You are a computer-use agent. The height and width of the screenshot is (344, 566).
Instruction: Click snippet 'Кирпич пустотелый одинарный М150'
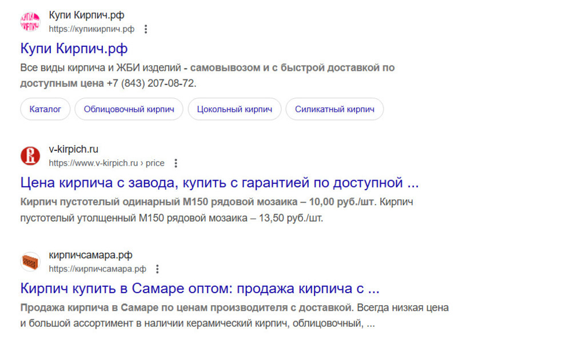point(114,202)
